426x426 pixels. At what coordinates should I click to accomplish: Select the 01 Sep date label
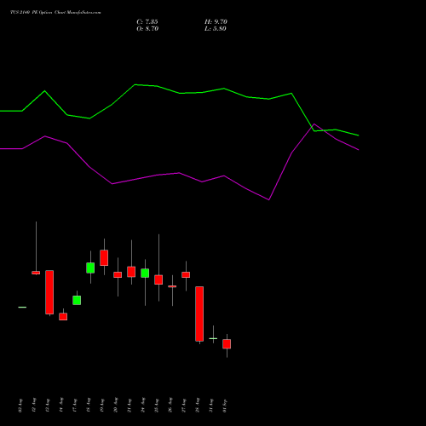coord(225,405)
